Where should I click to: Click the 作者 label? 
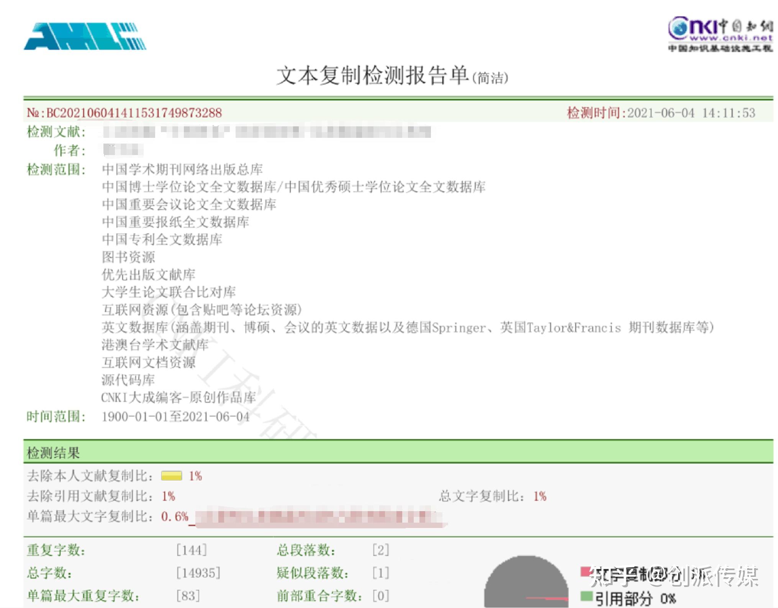tap(70, 150)
